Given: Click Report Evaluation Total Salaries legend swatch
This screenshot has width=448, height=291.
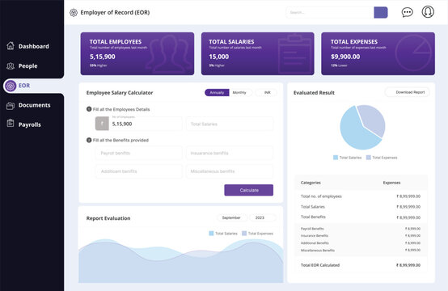Looking at the screenshot, I should point(211,234).
